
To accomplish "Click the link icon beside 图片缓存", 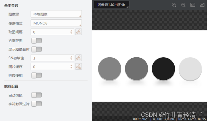I will click(x=79, y=67).
